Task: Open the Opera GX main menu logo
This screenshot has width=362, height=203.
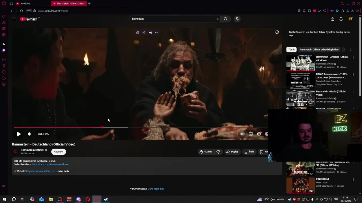Action: (x=4, y=3)
